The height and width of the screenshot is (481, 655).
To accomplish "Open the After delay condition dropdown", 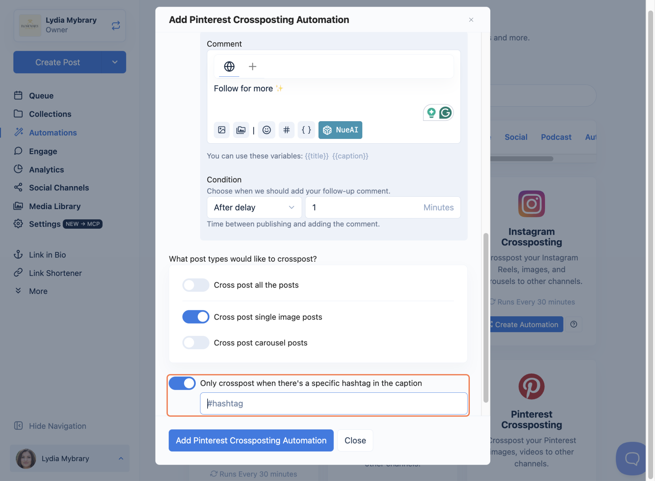I will (254, 208).
